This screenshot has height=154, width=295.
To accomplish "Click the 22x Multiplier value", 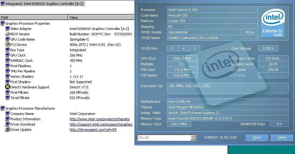I will [182, 64].
